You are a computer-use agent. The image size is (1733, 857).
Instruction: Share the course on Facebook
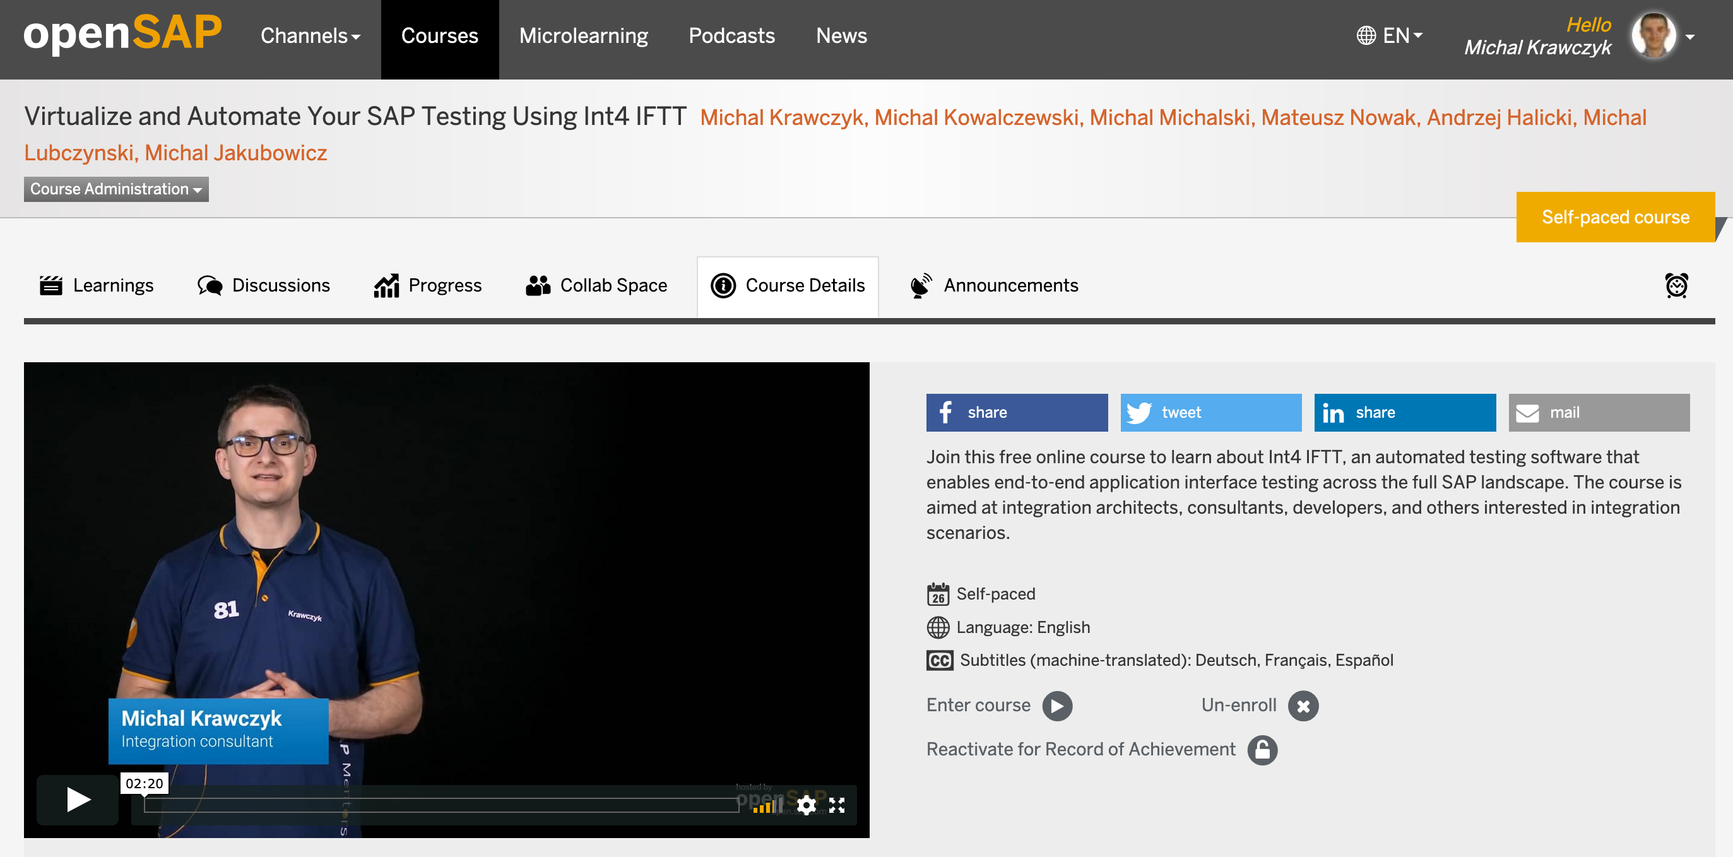tap(1017, 412)
